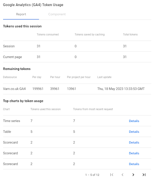Image resolution: width=153 pixels, height=179 pixels.
Task: Select the Time series chart row
Action: [x=77, y=121]
